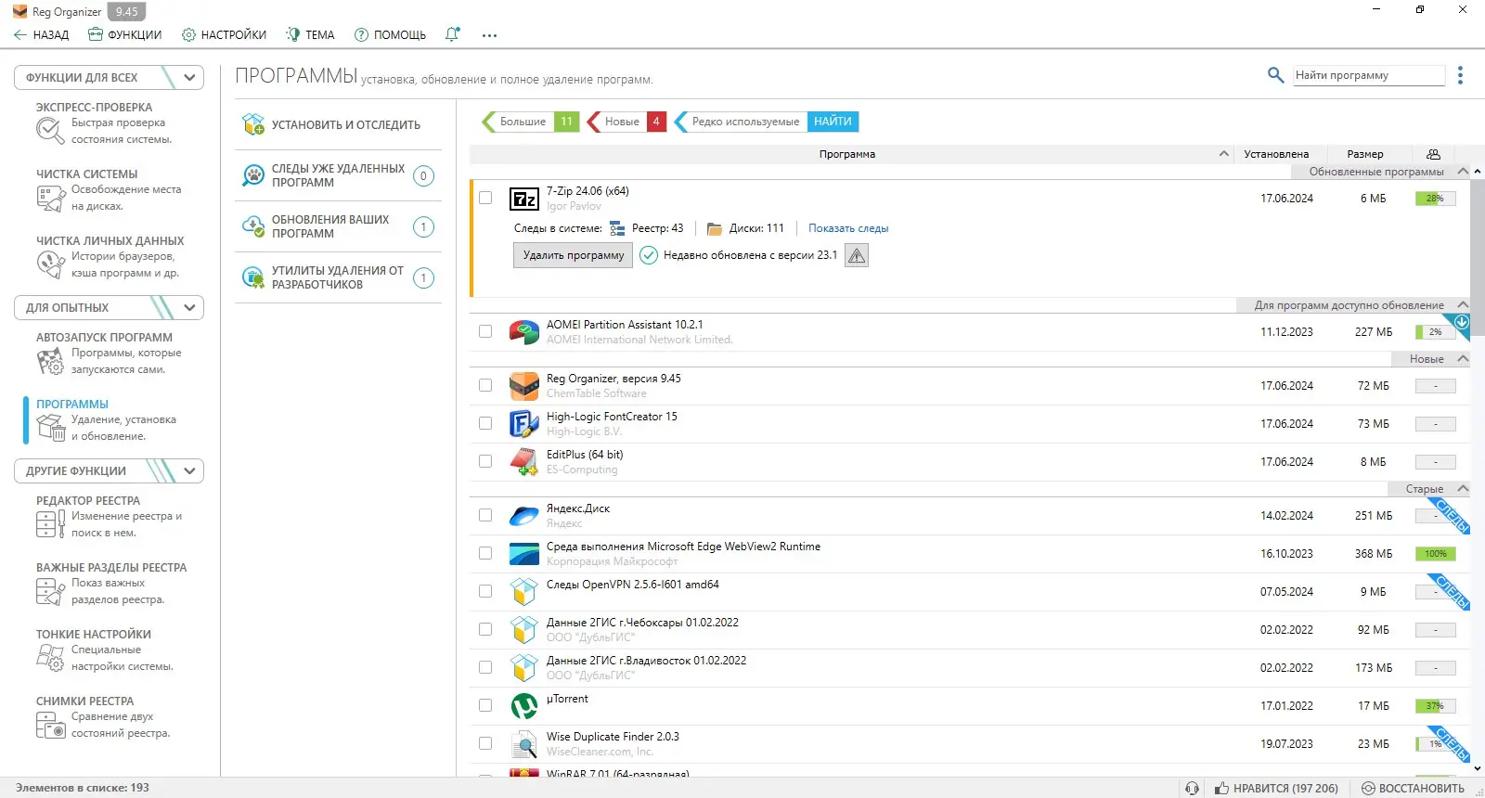This screenshot has height=798, width=1485.
Task: Open Тонкие настройки in the sidebar
Action: pyautogui.click(x=110, y=650)
